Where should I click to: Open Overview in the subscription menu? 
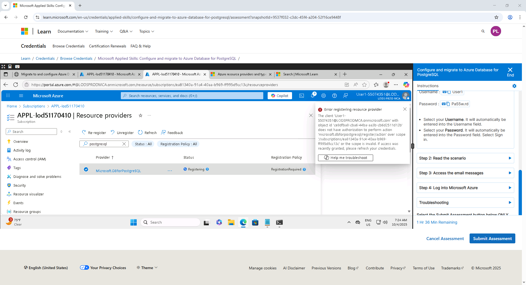click(x=21, y=142)
